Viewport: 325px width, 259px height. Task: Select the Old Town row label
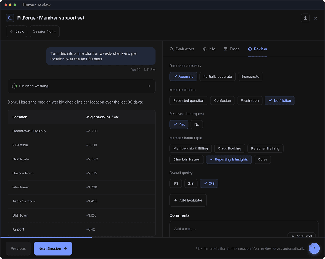click(x=21, y=215)
